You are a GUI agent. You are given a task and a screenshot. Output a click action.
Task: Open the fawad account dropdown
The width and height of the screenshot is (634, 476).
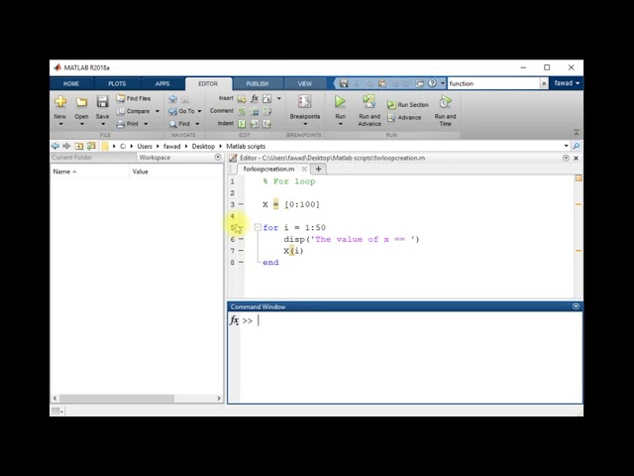(567, 83)
